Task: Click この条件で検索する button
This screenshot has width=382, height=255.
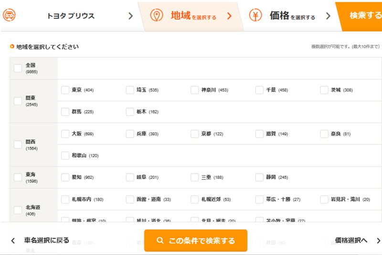Action: click(x=196, y=240)
